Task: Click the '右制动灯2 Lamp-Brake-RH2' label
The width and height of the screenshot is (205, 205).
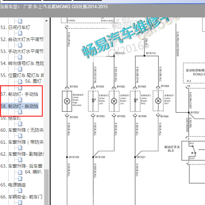Action: pos(146,99)
